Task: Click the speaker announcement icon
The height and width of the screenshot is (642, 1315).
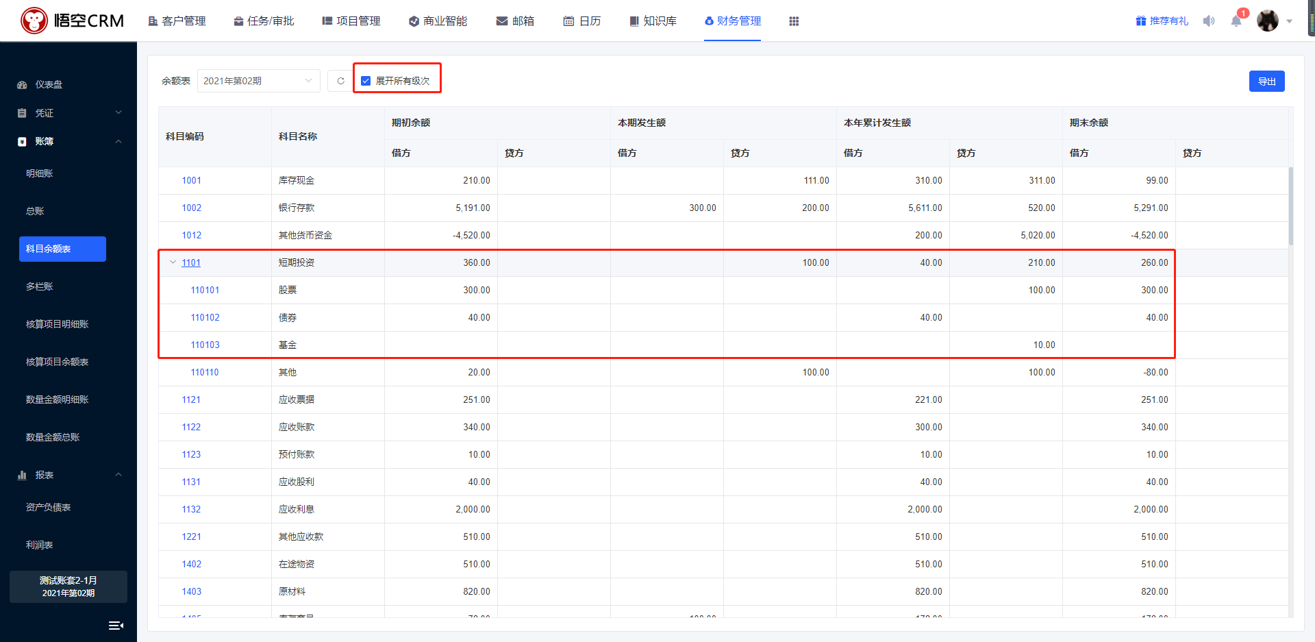Action: click(1209, 21)
